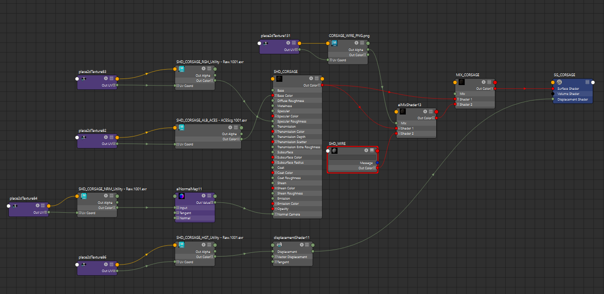
Task: Expand Specular Color attribute on SHD_CORSAGE
Action: [x=276, y=116]
